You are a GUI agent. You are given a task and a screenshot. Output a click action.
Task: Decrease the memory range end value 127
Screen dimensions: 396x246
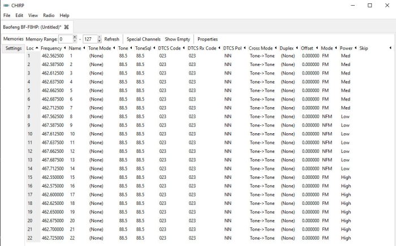tap(100, 41)
